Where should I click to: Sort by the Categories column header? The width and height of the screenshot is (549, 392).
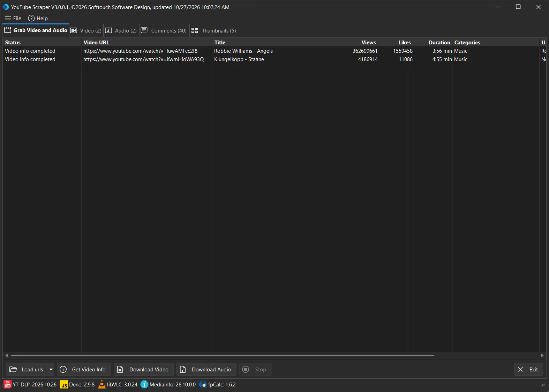click(496, 42)
